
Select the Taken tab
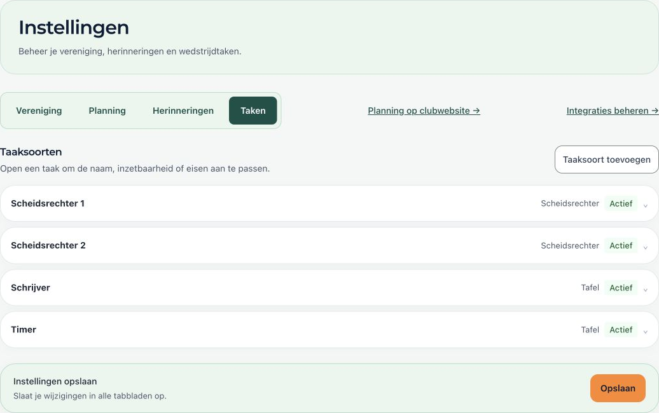(253, 111)
